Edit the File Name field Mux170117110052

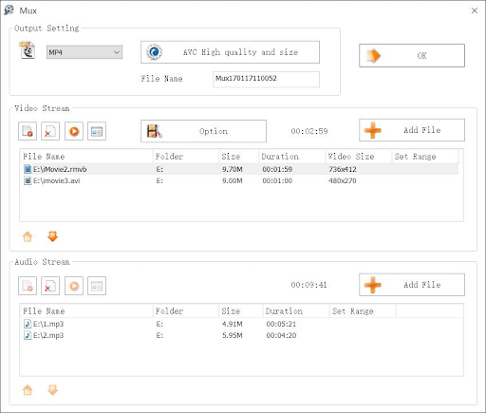266,79
